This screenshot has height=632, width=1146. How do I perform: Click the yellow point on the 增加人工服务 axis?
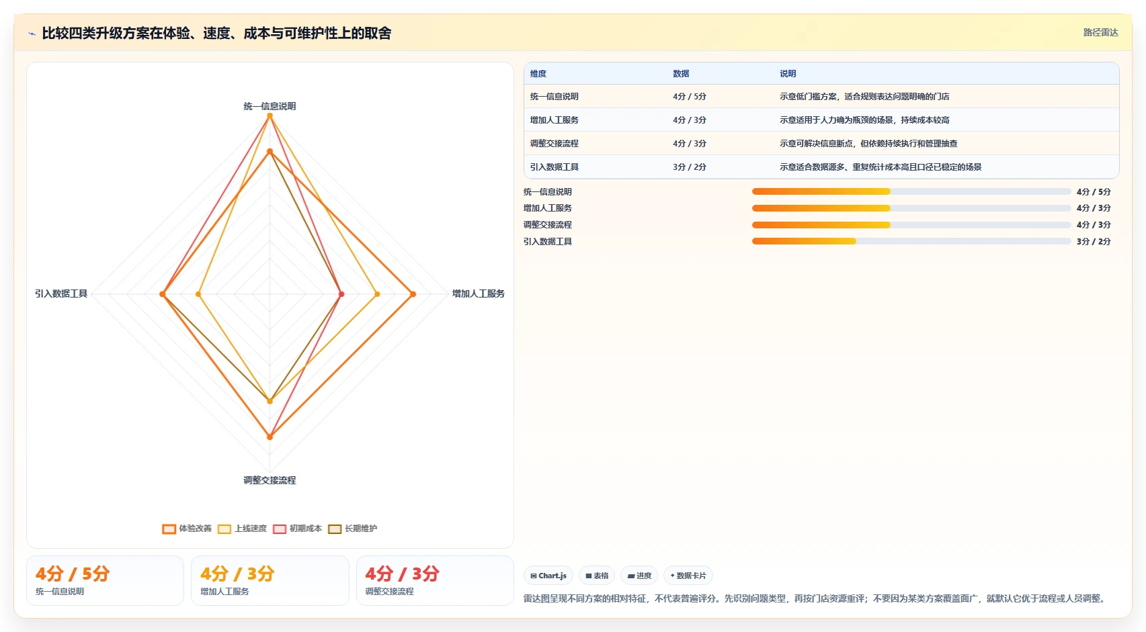coord(377,294)
